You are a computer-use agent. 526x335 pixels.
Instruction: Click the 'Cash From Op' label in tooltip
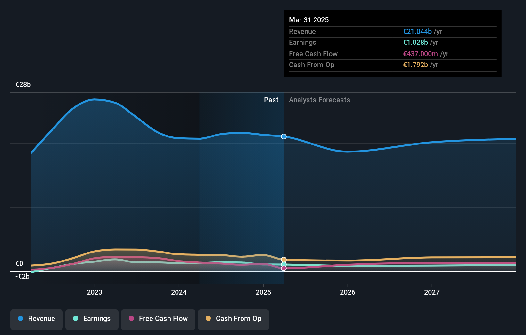[312, 65]
